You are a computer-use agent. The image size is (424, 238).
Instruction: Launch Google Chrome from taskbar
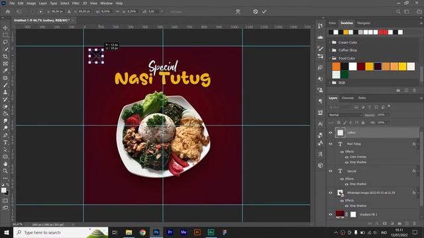click(x=142, y=232)
